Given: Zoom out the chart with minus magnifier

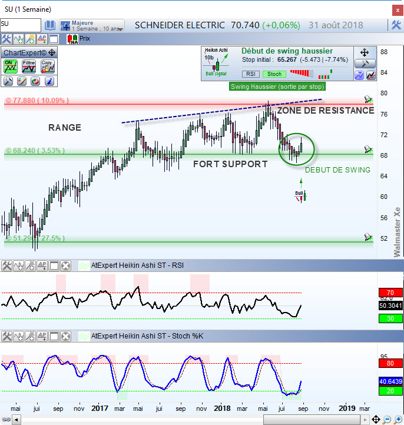Looking at the screenshot, I should (387, 420).
